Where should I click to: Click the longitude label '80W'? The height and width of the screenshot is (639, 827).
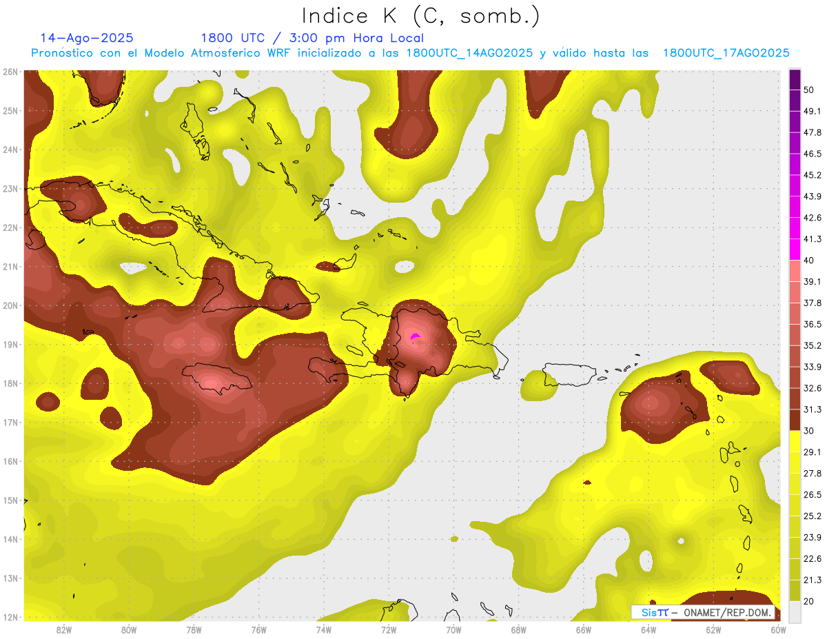(x=129, y=629)
